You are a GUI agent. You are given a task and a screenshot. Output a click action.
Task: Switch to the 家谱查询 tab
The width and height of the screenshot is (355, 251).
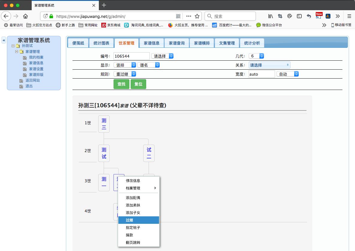(177, 43)
